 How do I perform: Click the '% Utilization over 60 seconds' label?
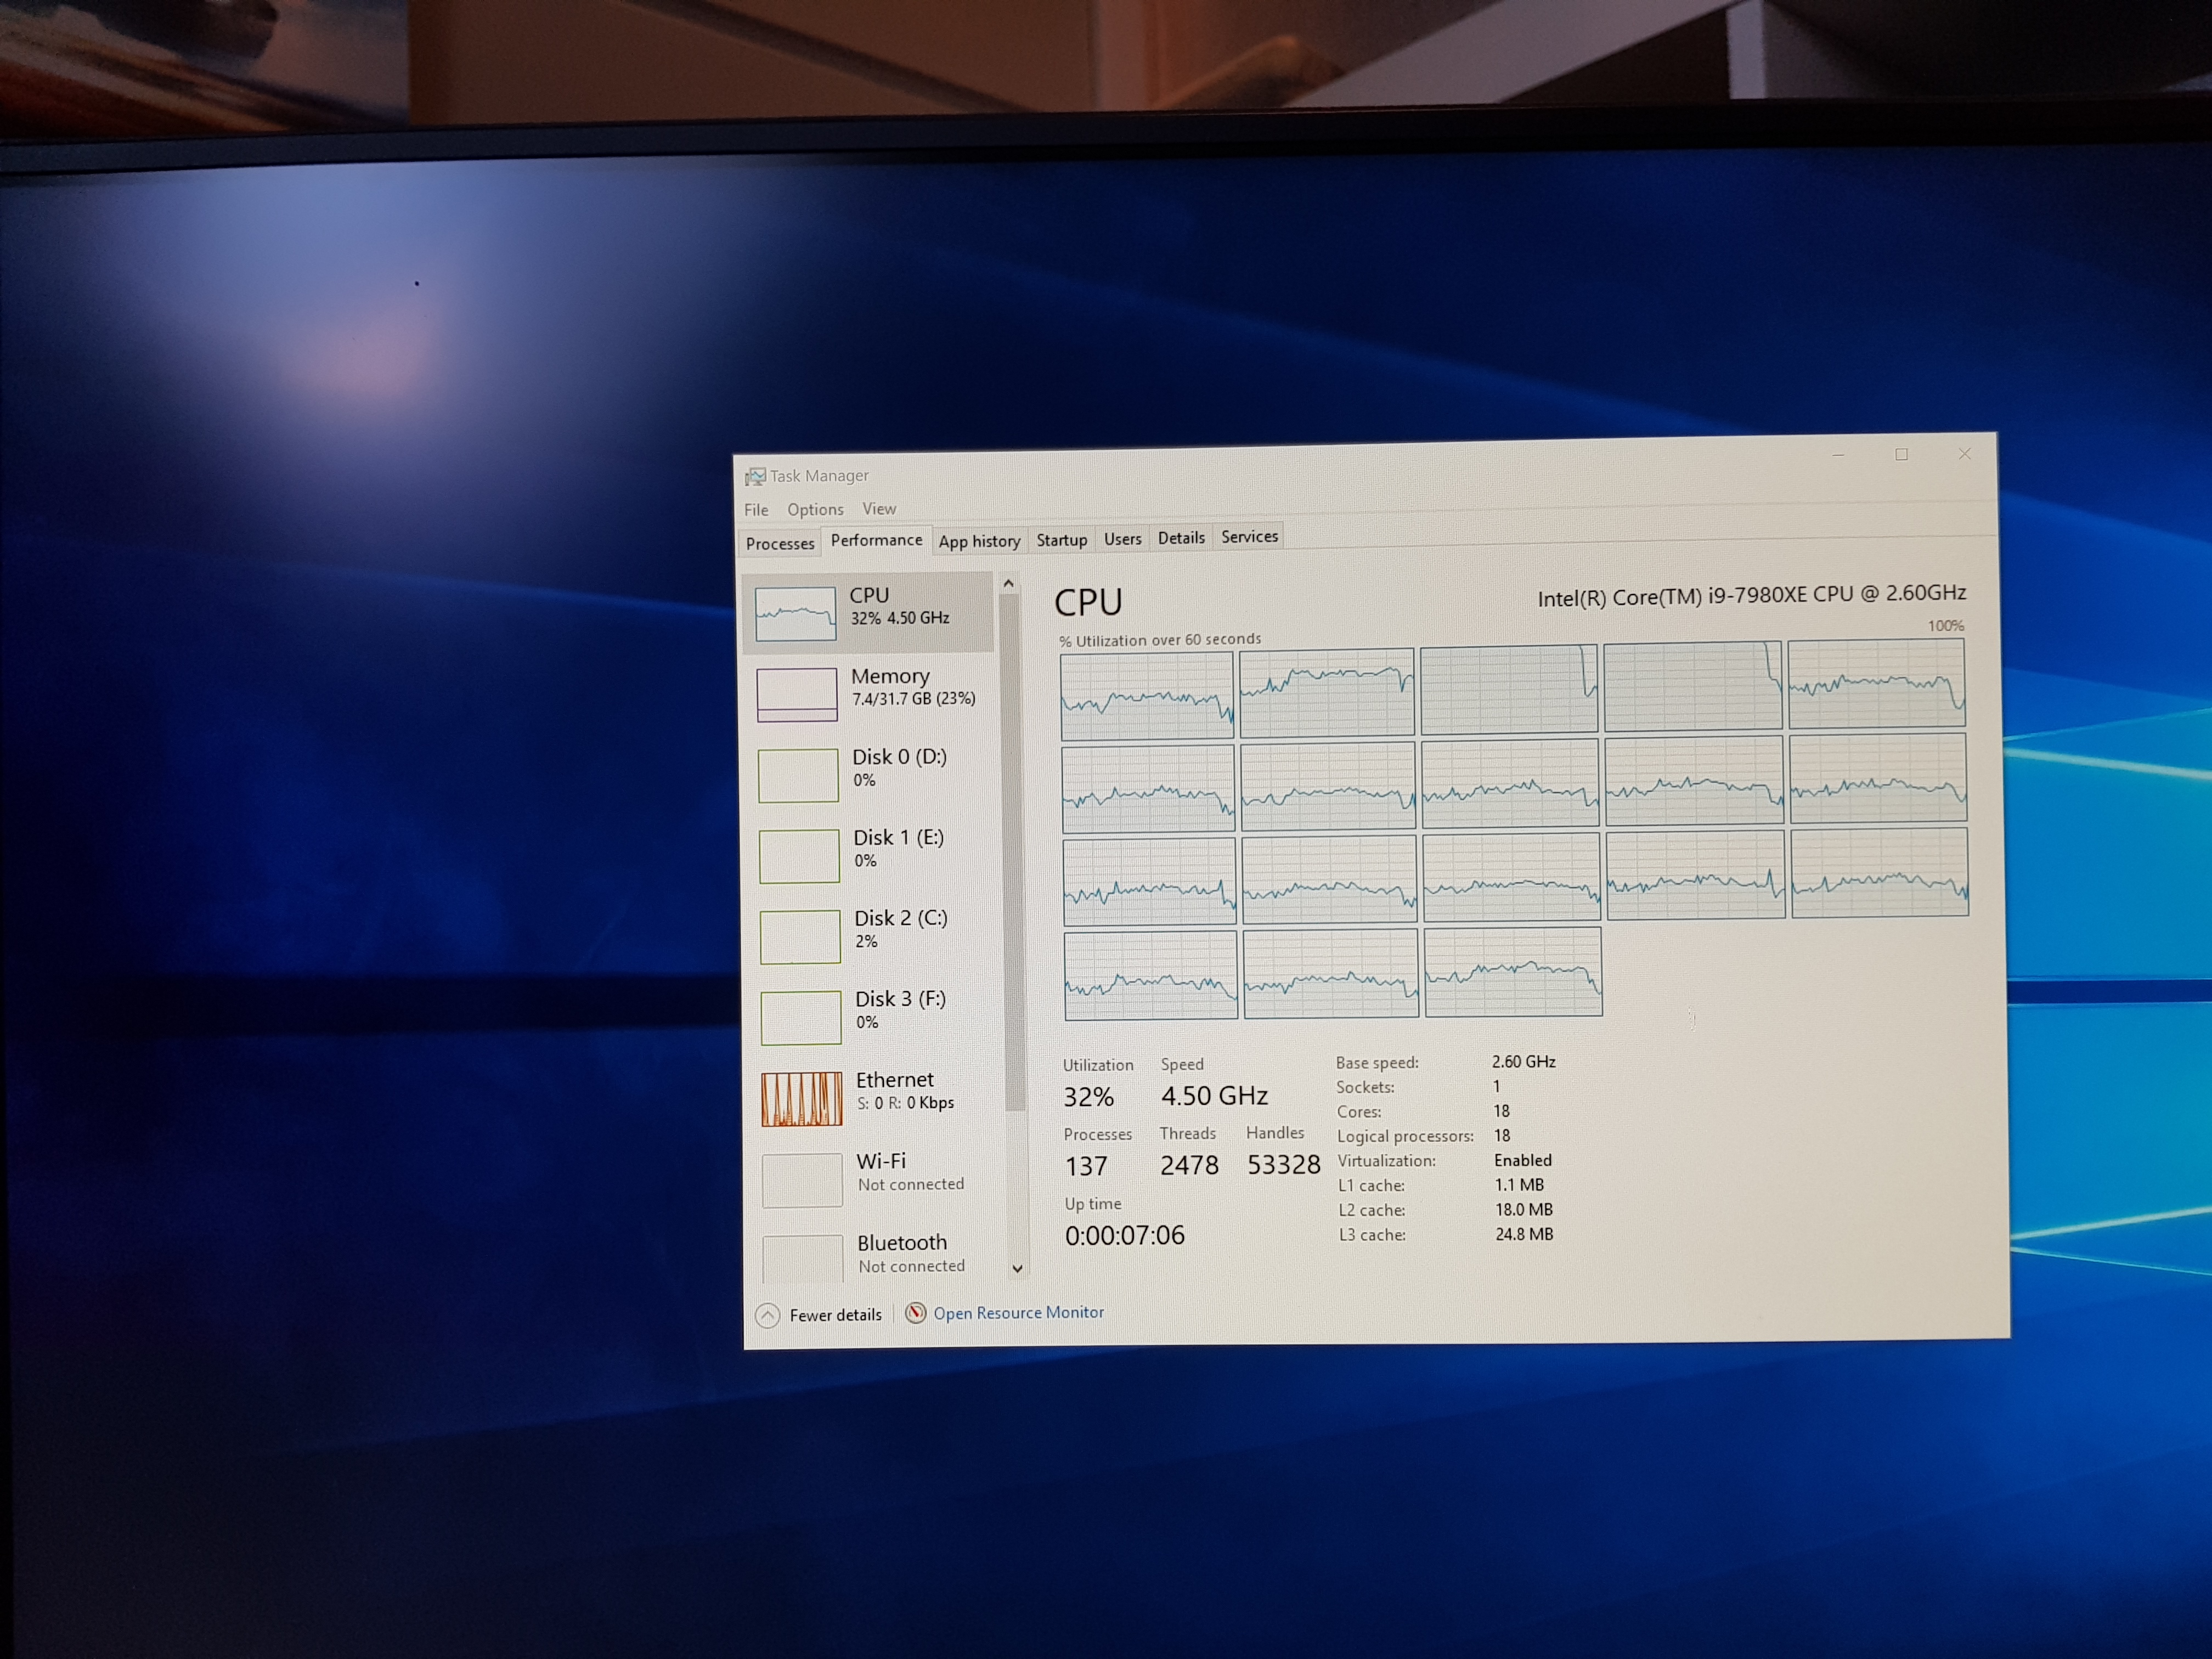click(1160, 640)
